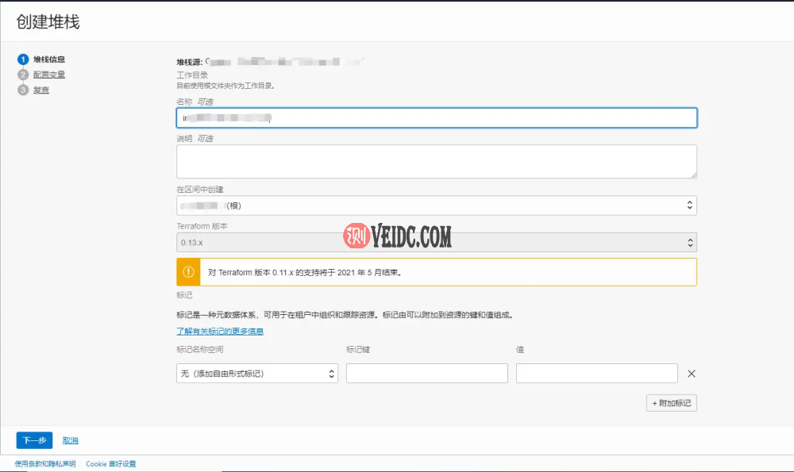The width and height of the screenshot is (794, 472).
Task: Remove tag row with the X icon
Action: (x=691, y=374)
